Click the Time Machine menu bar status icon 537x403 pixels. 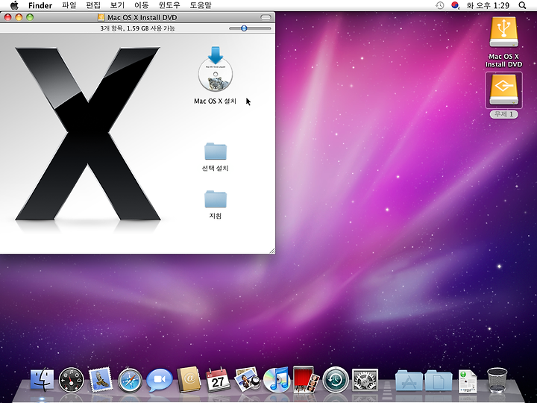(x=440, y=5)
